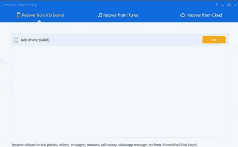Select the Recover from iCloud tab
This screenshot has height=147, width=238.
click(201, 15)
